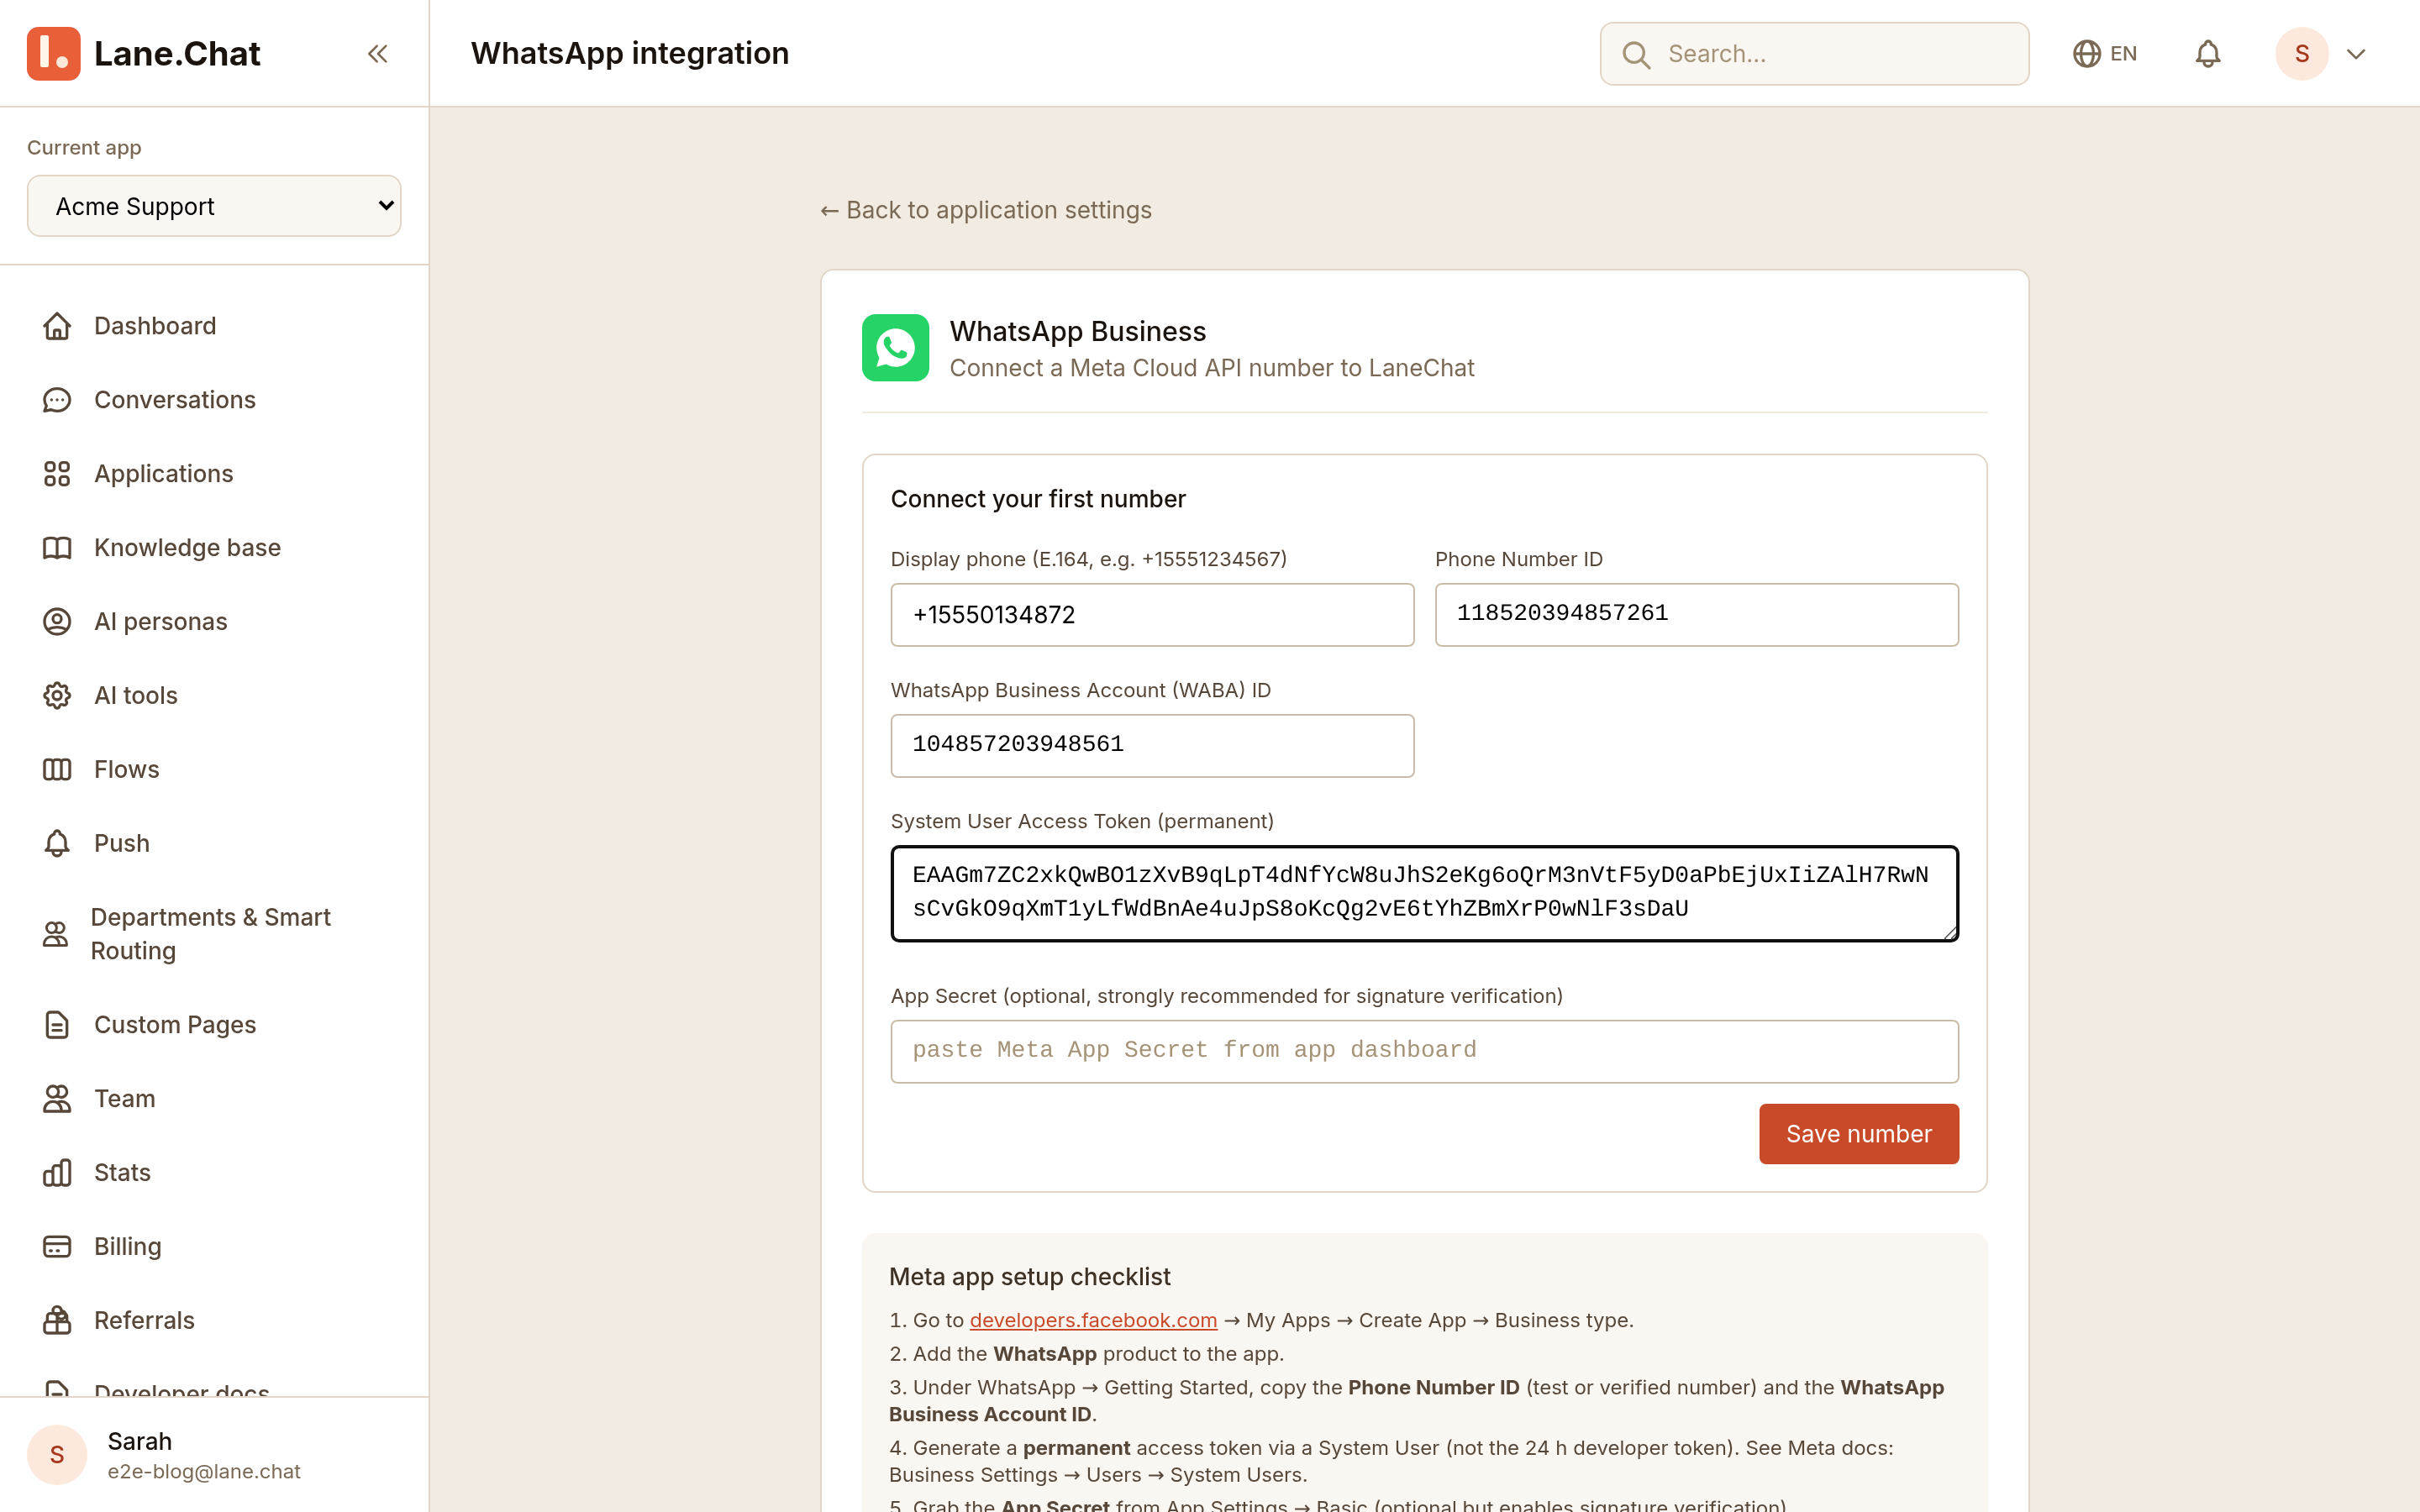Collapse the sidebar with double-chevron icon
2420x1512 pixels.
click(377, 54)
